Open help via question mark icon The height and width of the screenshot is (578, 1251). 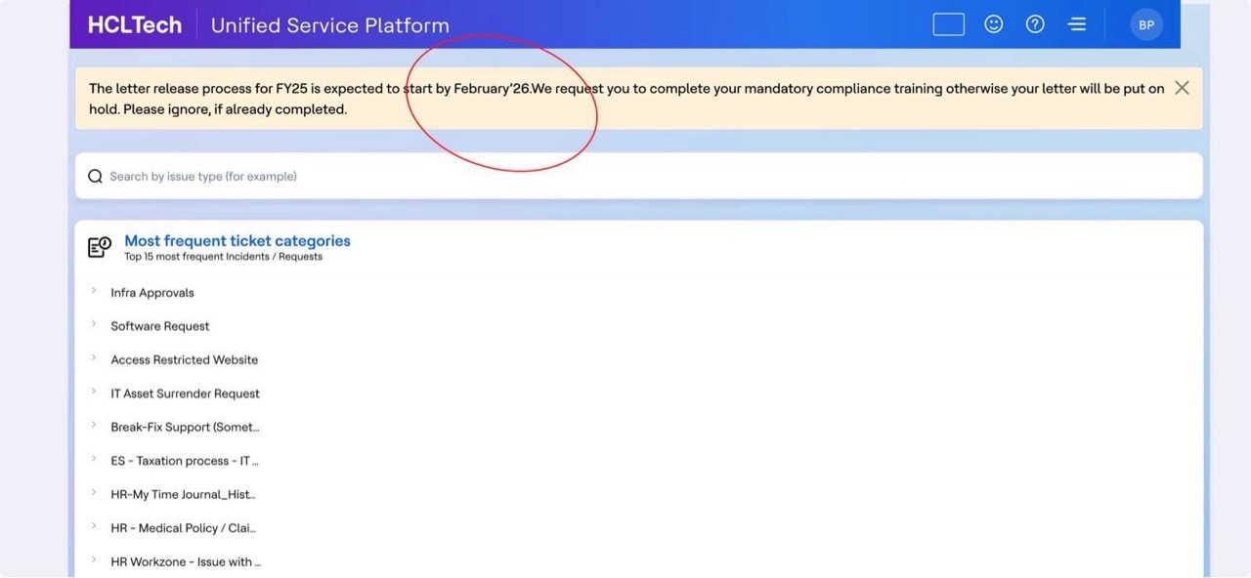tap(1035, 24)
